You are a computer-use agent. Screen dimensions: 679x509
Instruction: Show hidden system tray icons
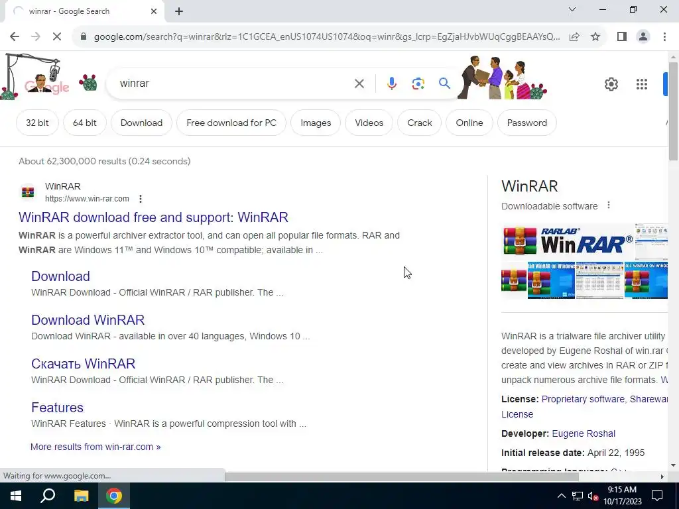click(x=561, y=496)
